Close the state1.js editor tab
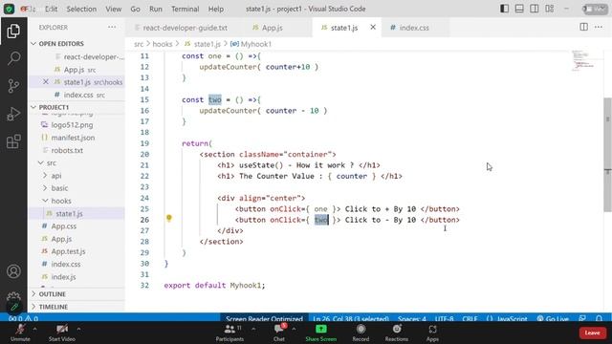The image size is (612, 344). tap(373, 27)
